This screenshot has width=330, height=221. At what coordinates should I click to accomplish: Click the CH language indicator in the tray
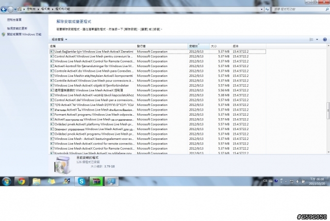point(265,181)
